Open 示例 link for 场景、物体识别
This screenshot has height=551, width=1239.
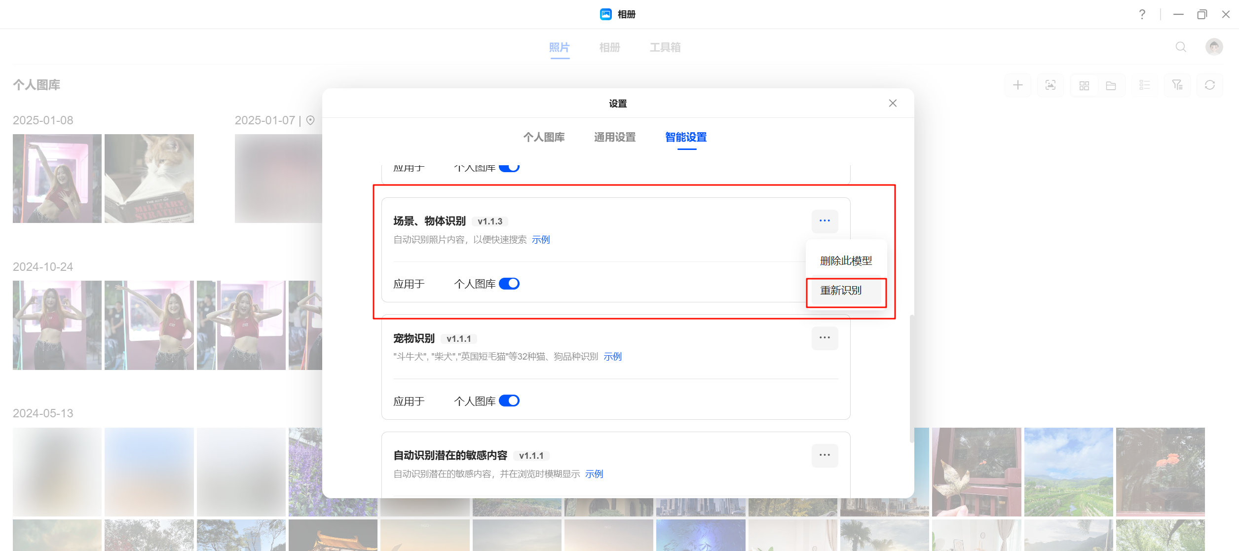point(541,240)
